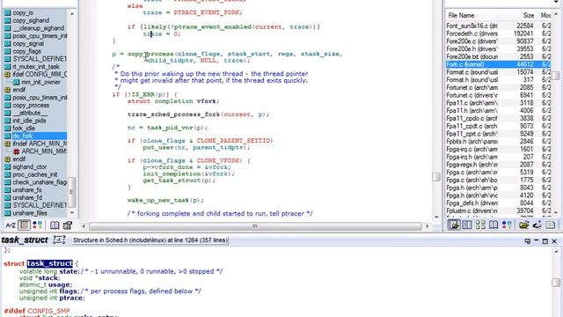Select proc_caches_init symbol
The height and width of the screenshot is (317, 563).
(35, 174)
